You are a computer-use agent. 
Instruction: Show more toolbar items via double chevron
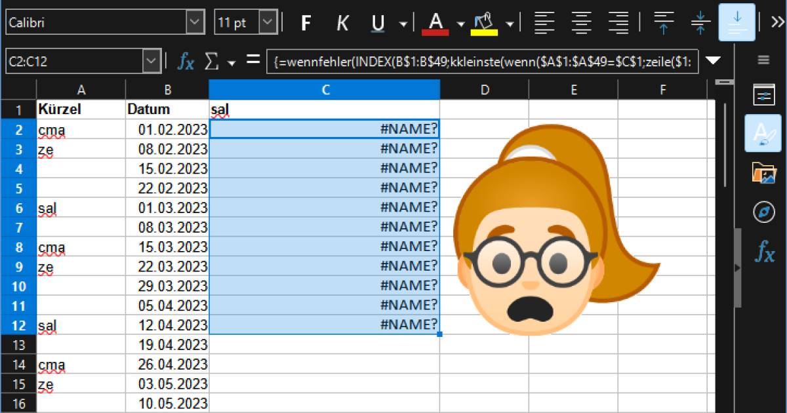point(777,22)
